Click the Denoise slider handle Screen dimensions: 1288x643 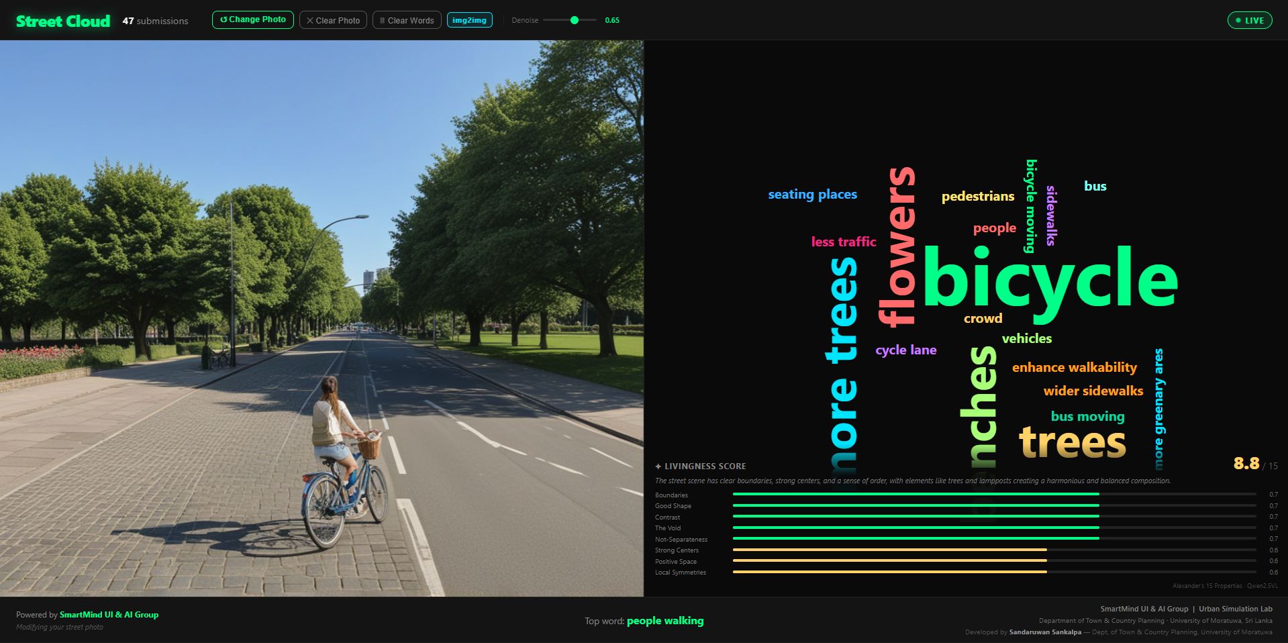(x=575, y=20)
